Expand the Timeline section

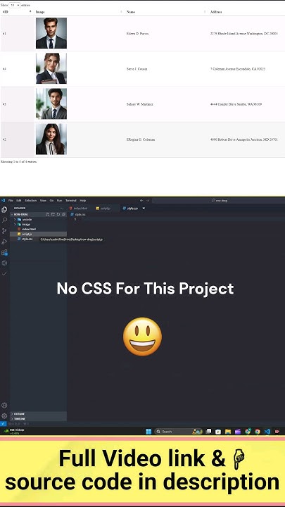pyautogui.click(x=18, y=419)
